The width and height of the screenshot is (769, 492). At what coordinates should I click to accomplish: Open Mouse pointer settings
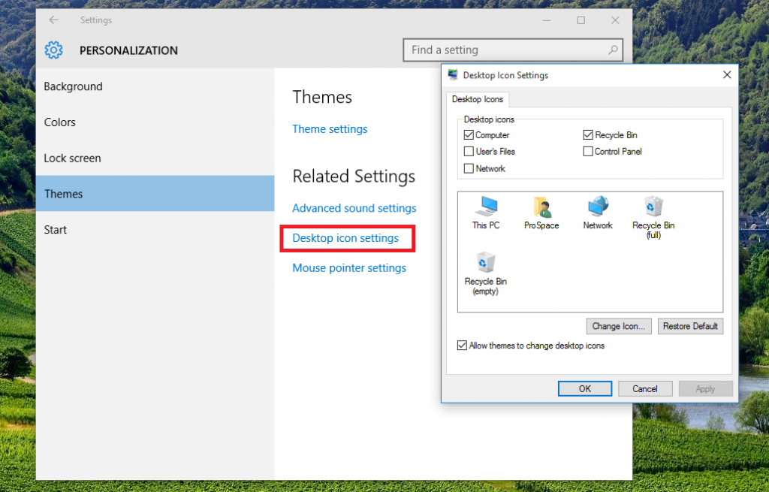349,267
